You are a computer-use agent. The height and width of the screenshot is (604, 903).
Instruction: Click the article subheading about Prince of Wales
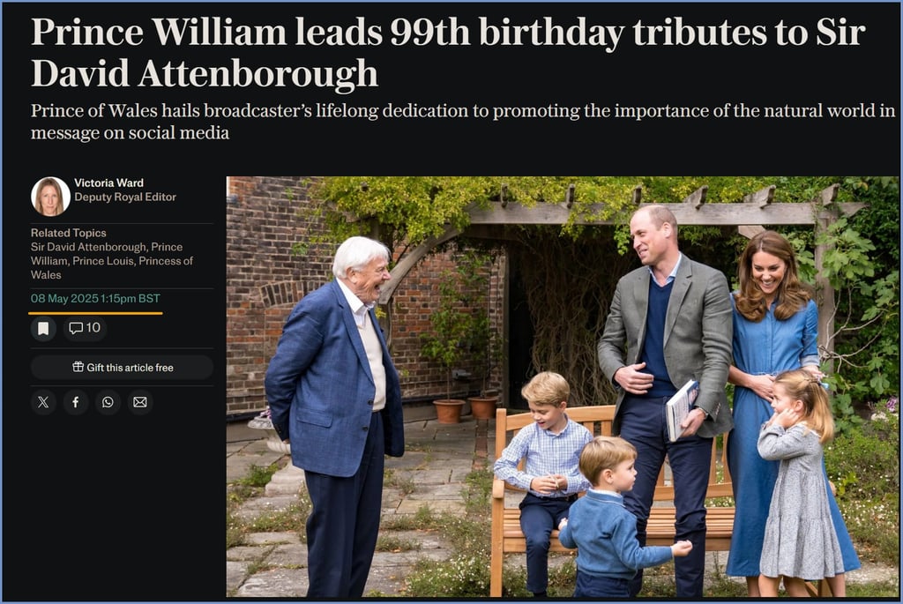coord(463,122)
